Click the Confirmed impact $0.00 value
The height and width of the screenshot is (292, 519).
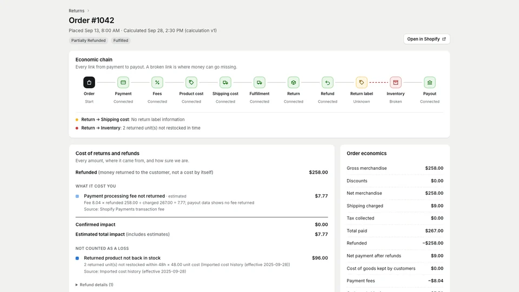(x=321, y=224)
